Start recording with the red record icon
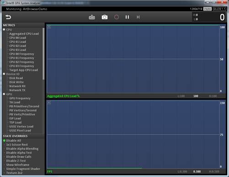The height and width of the screenshot is (177, 229). (117, 17)
